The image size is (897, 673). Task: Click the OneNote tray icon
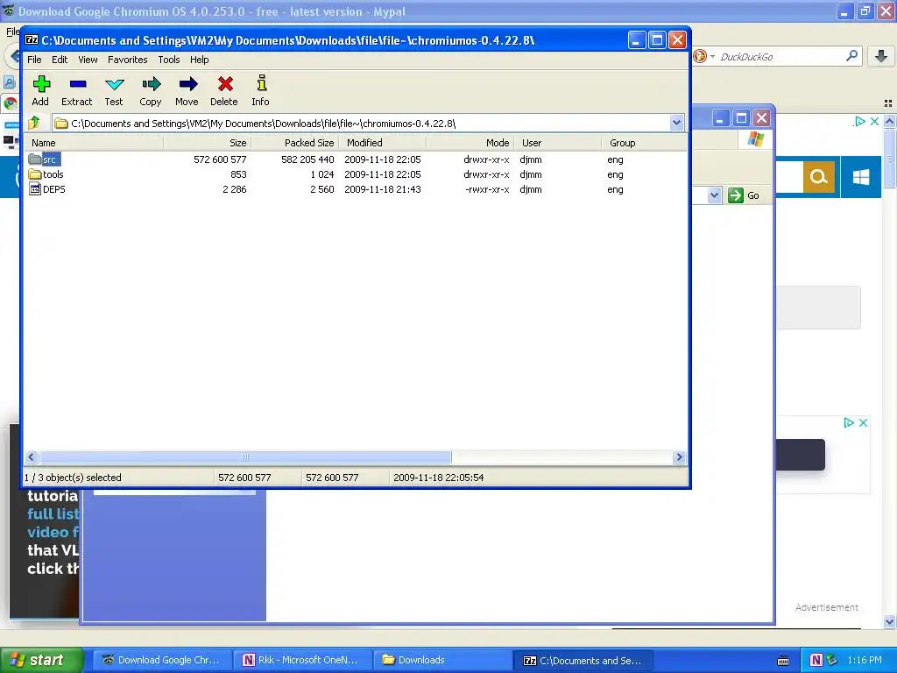tap(816, 660)
